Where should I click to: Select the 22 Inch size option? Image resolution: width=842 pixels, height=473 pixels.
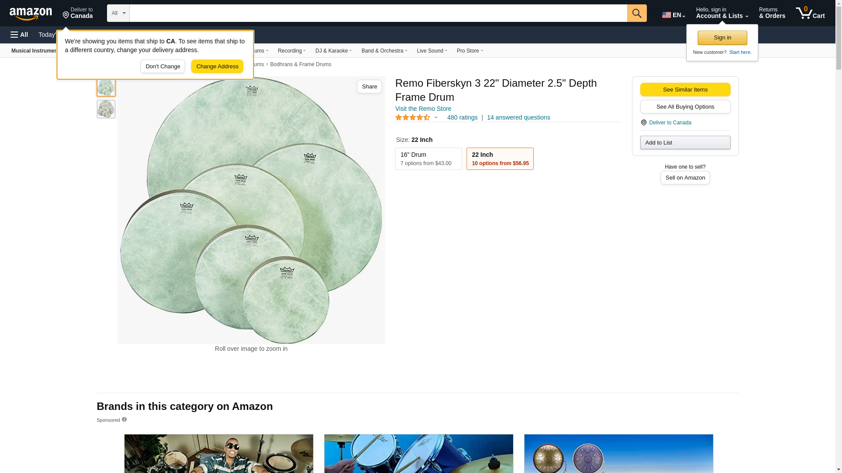point(500,159)
